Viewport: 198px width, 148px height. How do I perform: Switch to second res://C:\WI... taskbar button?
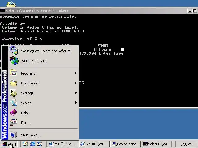[94, 144]
